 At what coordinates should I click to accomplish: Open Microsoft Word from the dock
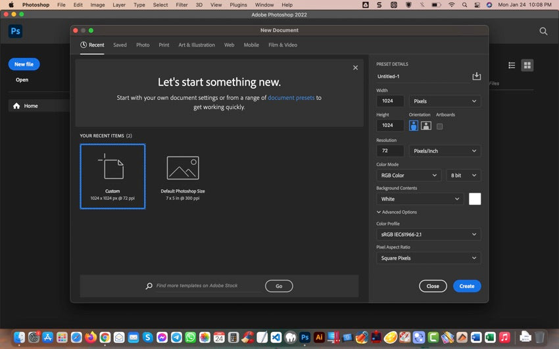click(476, 337)
